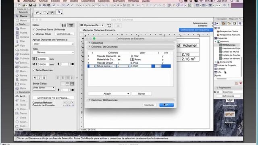
Task: Collapse the Propiedades panel in Navigator
Action: 217,88
